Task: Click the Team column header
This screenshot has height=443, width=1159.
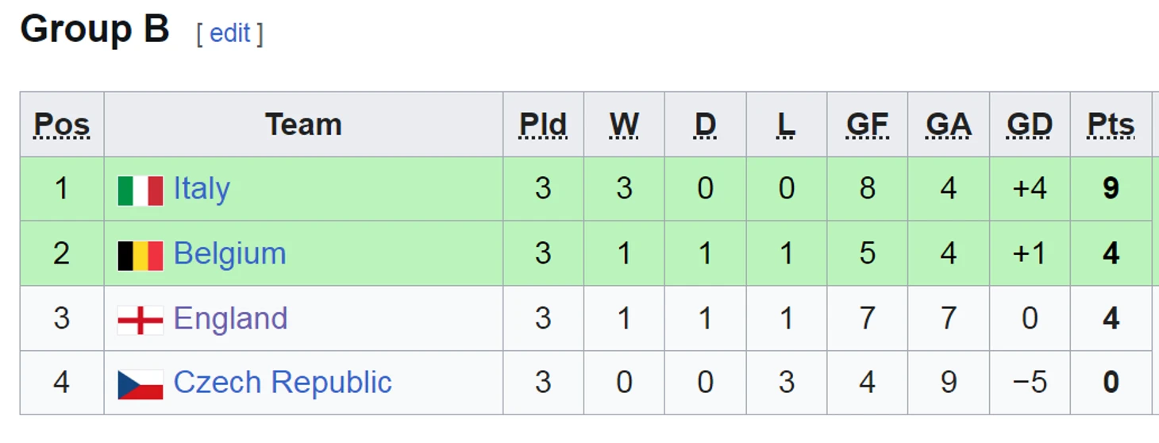Action: (x=303, y=125)
